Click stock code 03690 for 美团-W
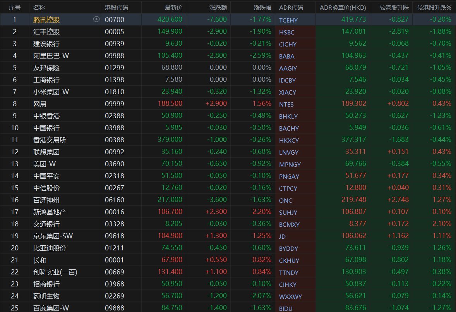The image size is (456, 312). [114, 164]
